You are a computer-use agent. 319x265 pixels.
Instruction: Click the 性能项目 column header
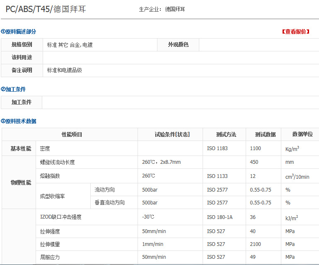point(72,134)
